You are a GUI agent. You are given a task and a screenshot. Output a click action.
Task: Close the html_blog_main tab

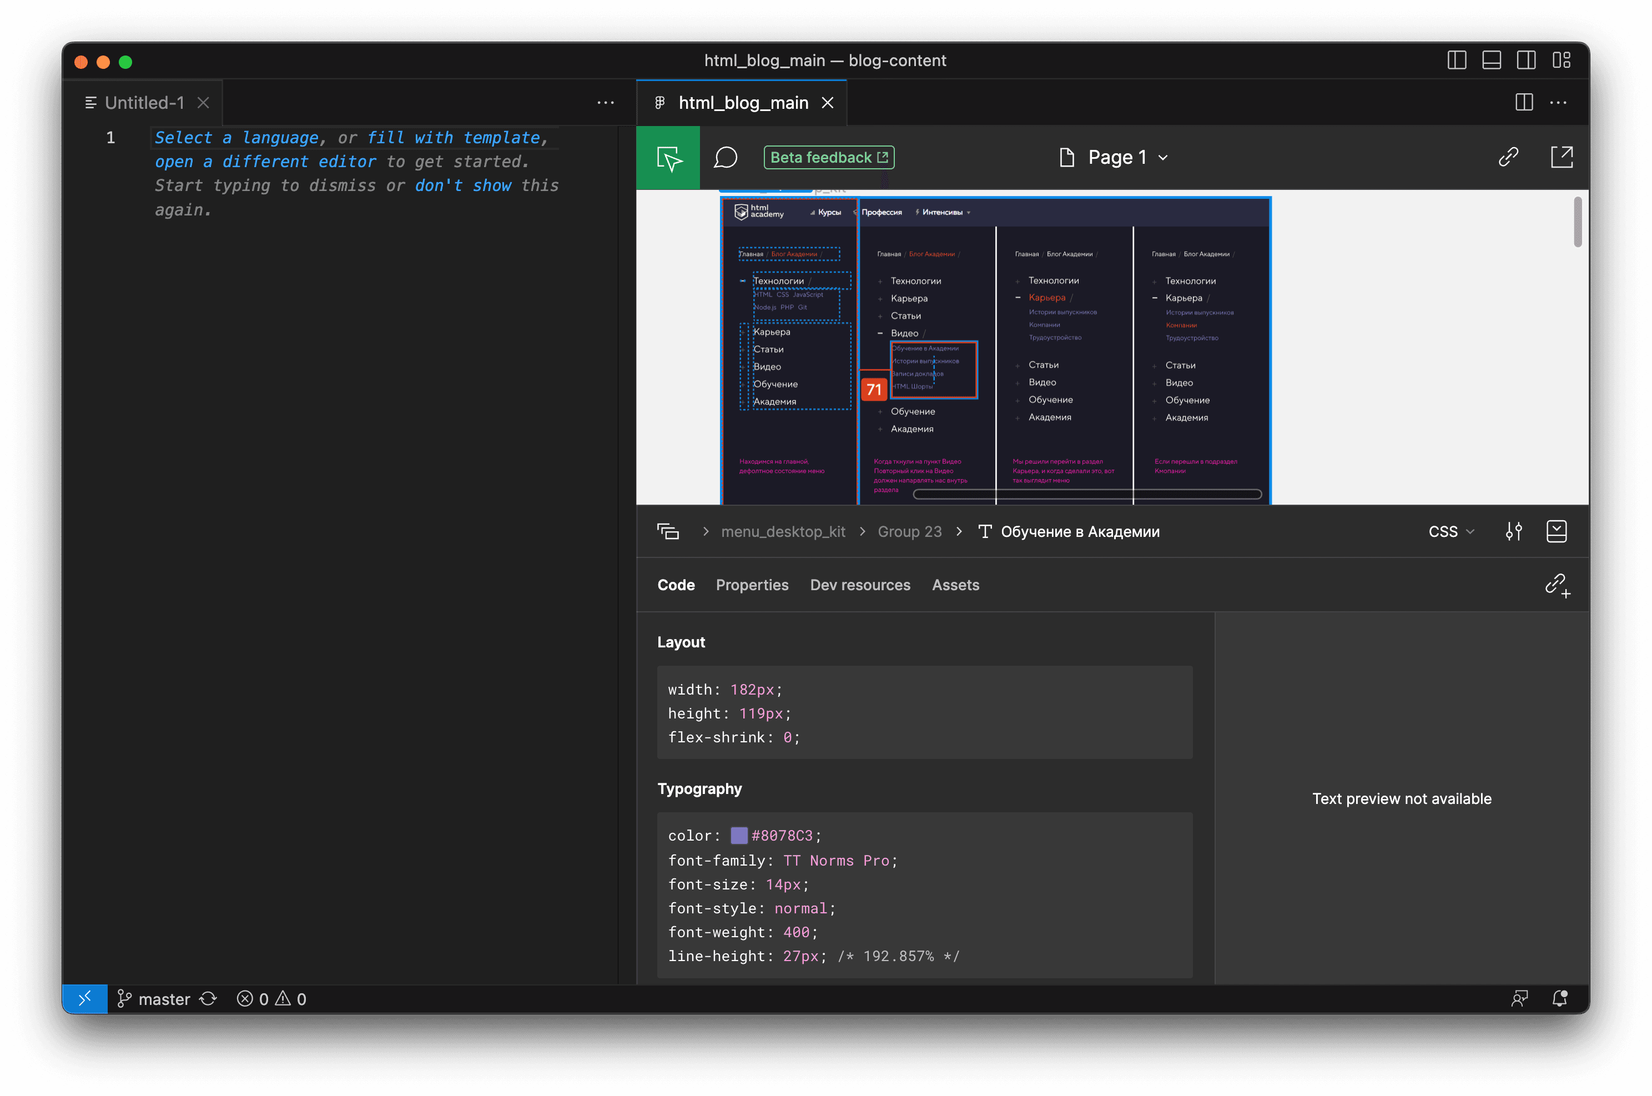point(828,103)
